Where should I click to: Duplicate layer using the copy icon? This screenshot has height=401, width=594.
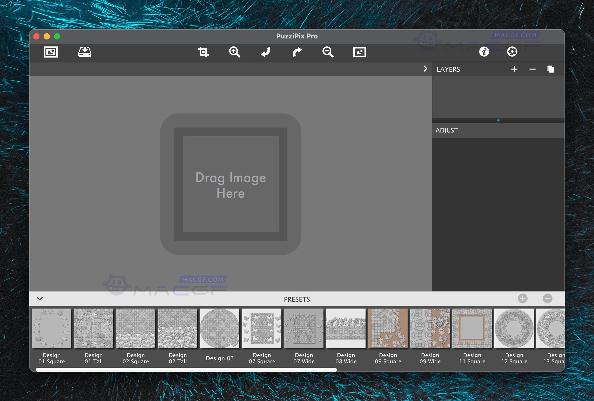click(x=550, y=69)
